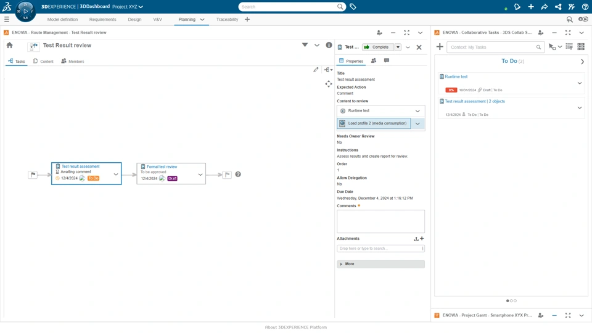Viewport: 592px width, 333px height.
Task: Add an attachment with the plus icon
Action: [x=422, y=238]
